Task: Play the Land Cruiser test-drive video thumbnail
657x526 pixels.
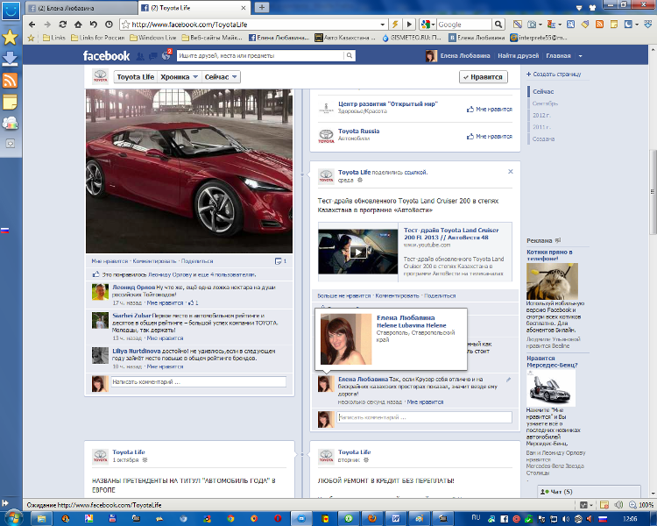Action: [x=357, y=252]
